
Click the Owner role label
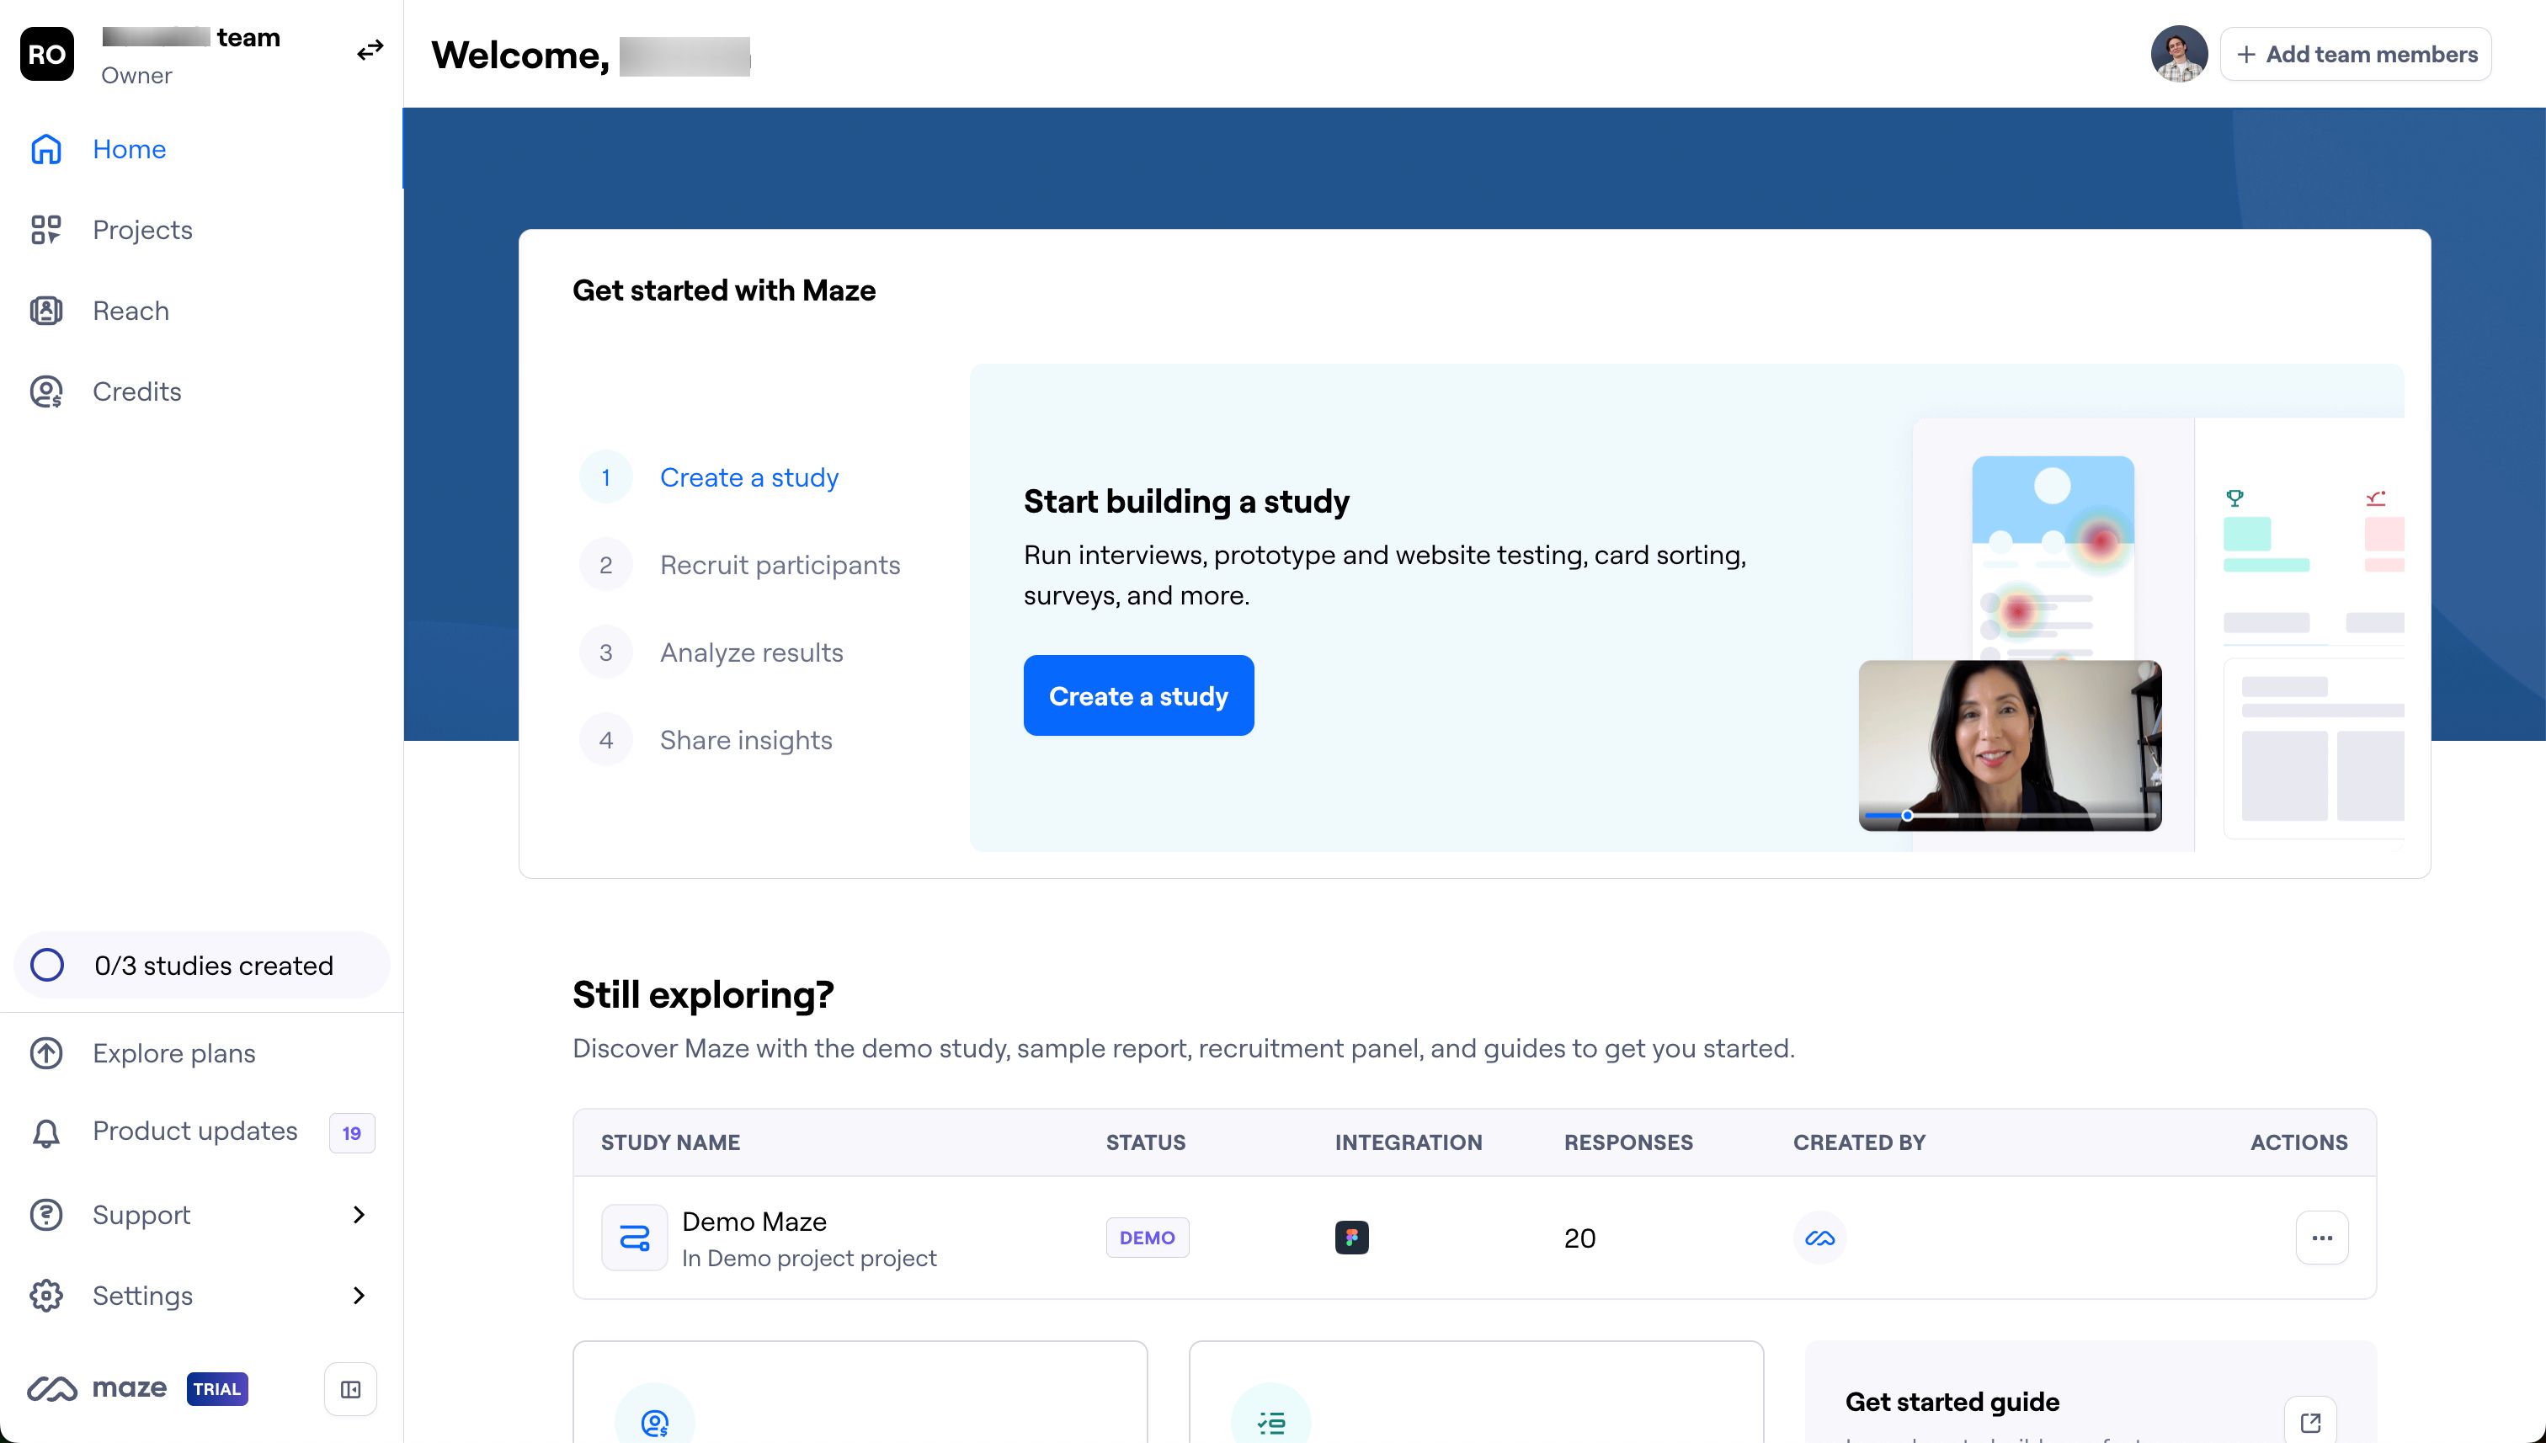[x=136, y=75]
